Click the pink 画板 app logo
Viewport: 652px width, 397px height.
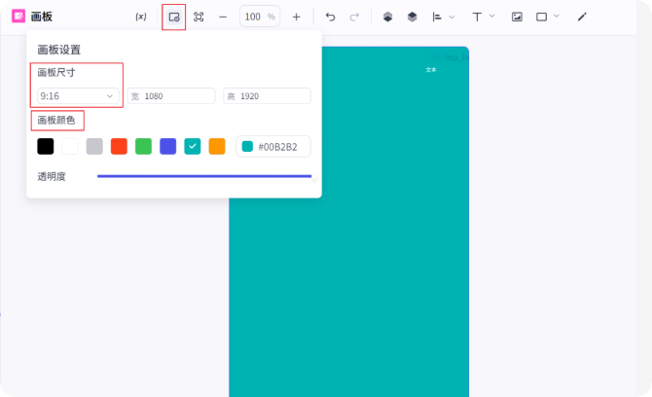click(x=18, y=17)
